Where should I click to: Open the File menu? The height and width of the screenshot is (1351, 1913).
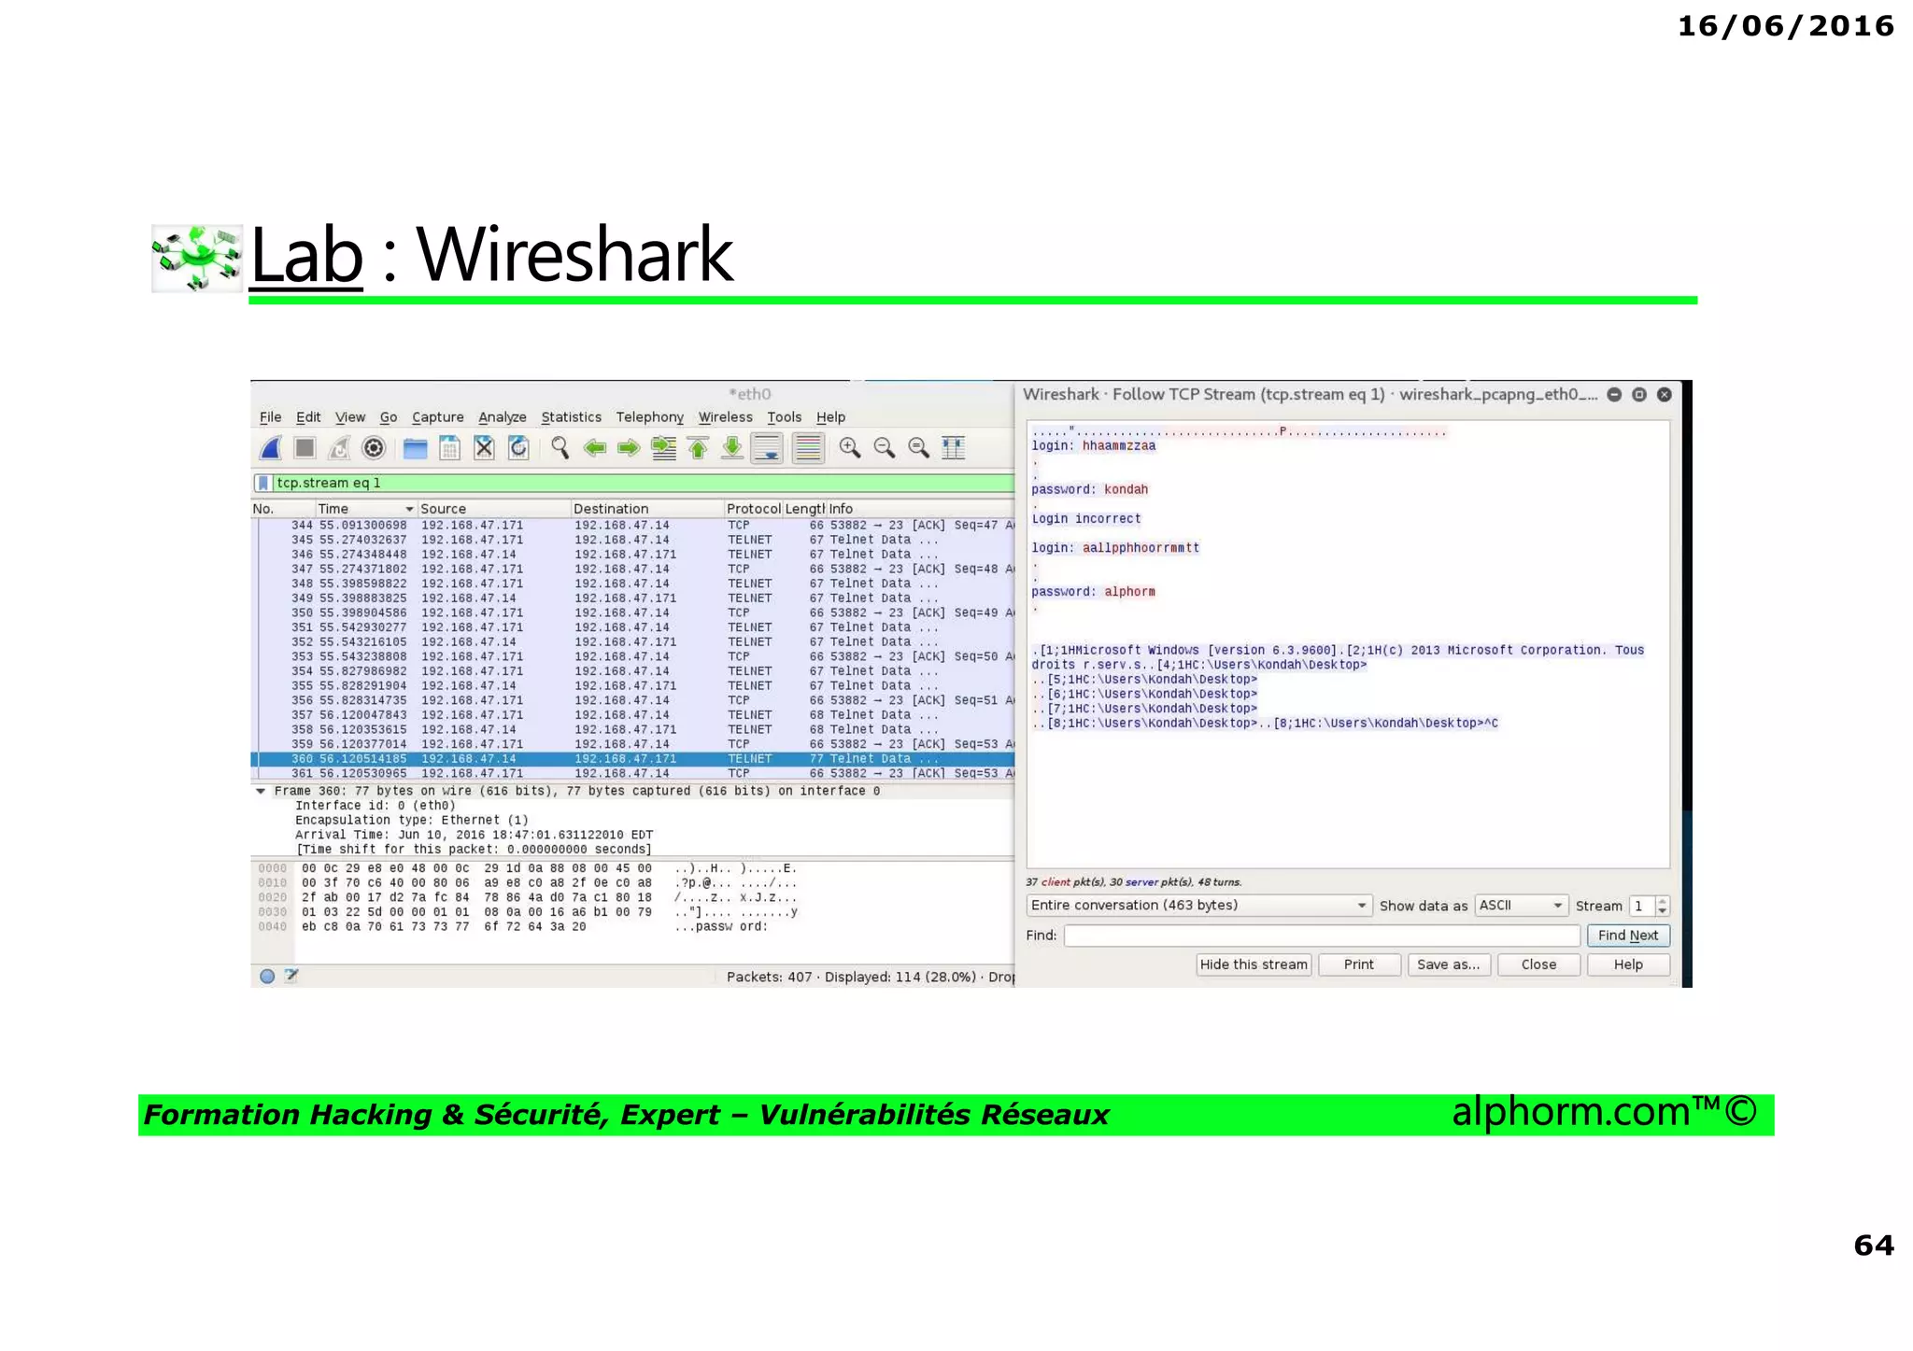click(270, 417)
